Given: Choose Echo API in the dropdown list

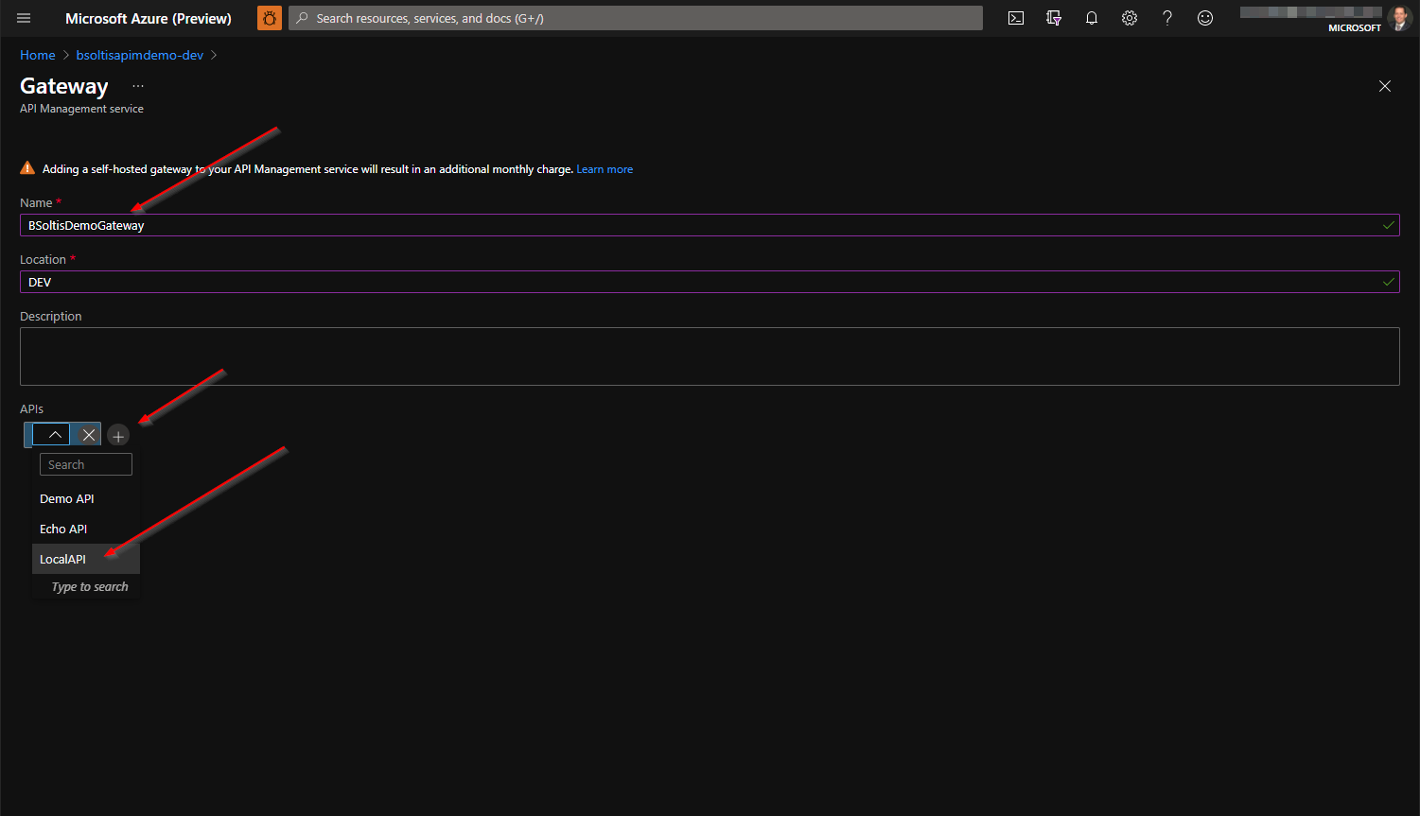Looking at the screenshot, I should coord(63,529).
